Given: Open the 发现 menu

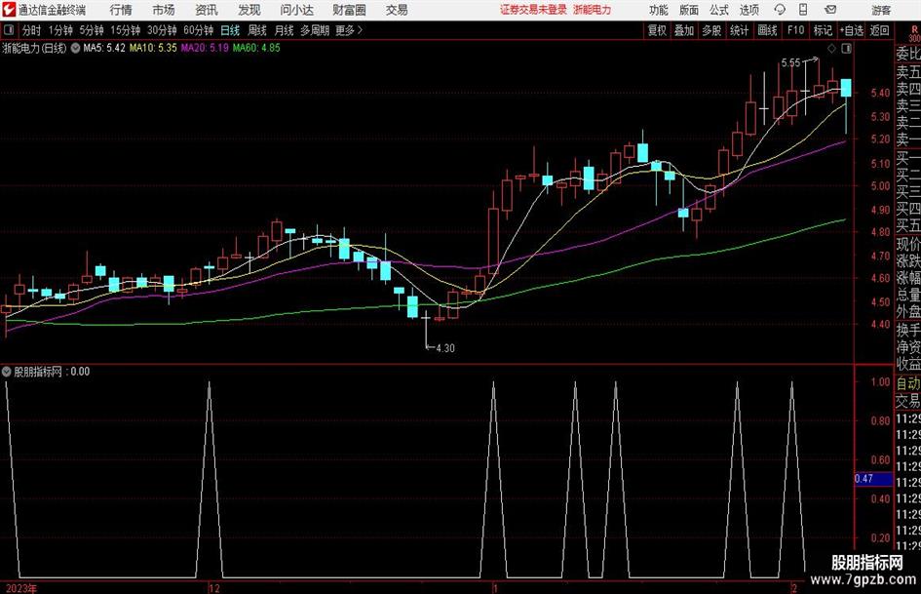Looking at the screenshot, I should pos(249,10).
